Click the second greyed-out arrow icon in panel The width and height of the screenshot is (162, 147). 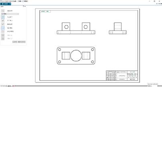[3, 39]
